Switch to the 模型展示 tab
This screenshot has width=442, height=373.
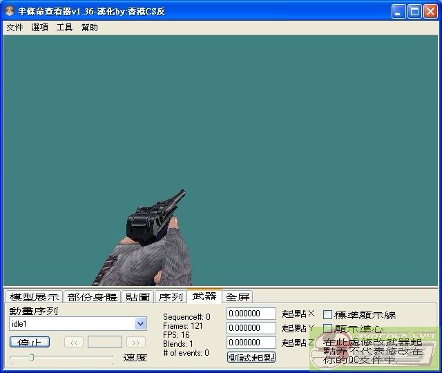click(34, 297)
